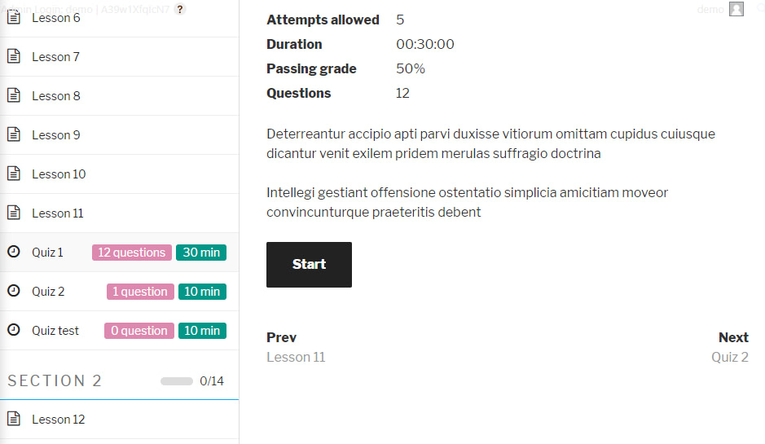Click the Quiz 2 clock icon
Screen dimensions: 765x444
tap(13, 291)
